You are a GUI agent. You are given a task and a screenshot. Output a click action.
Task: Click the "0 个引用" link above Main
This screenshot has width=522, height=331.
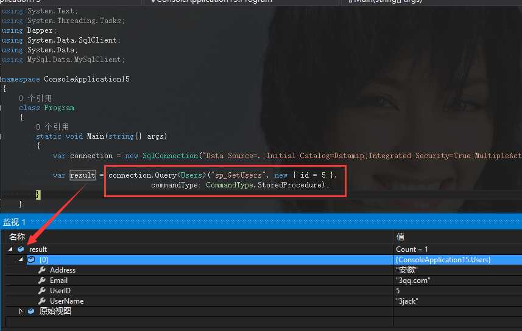pyautogui.click(x=52, y=127)
